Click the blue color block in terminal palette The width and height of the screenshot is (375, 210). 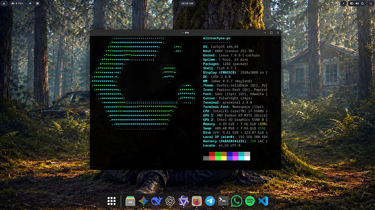[x=229, y=156]
